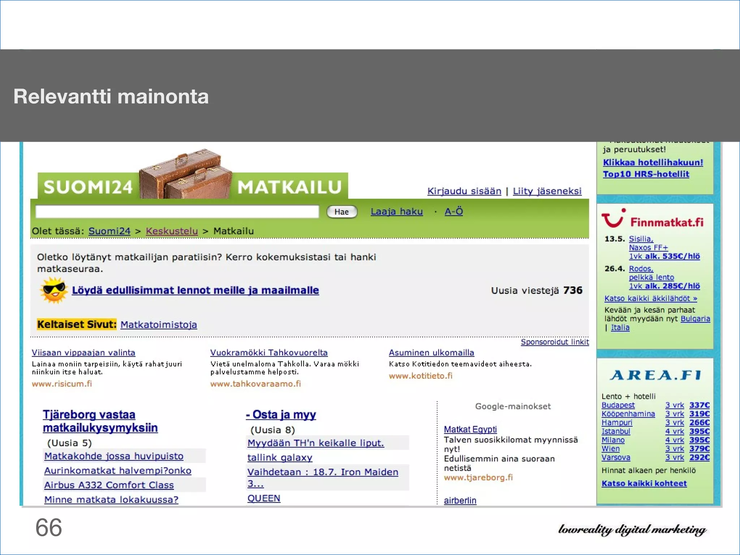Viewport: 740px width, 555px height.
Task: Go to Keskustelu in the breadcrumb
Action: 172,231
